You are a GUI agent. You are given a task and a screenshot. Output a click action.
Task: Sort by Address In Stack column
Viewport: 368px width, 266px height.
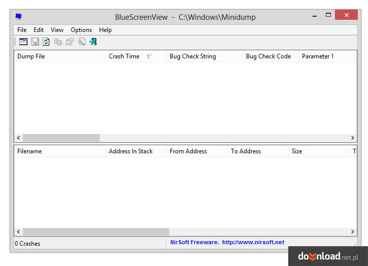tap(136, 151)
